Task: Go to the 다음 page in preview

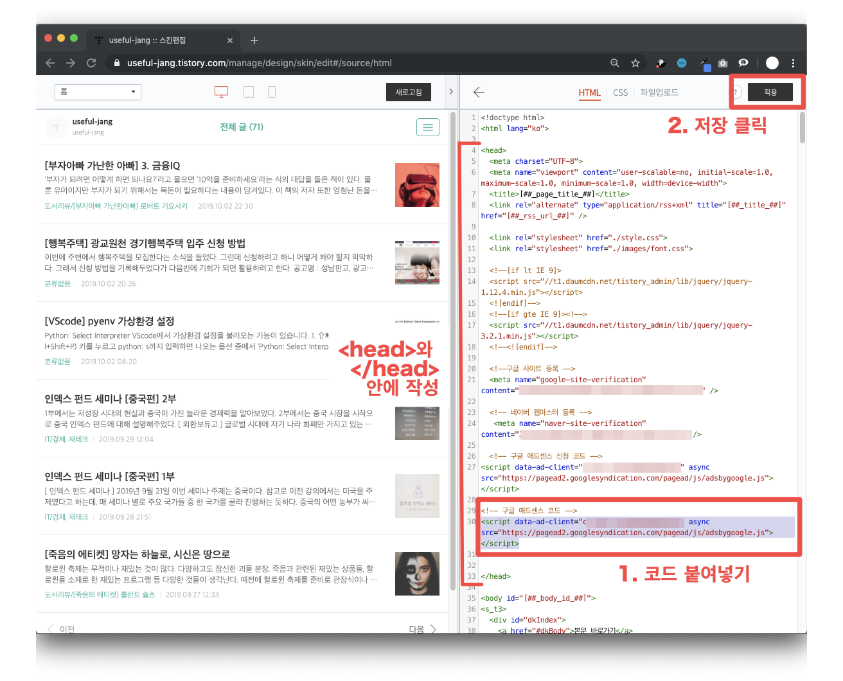Action: (423, 629)
